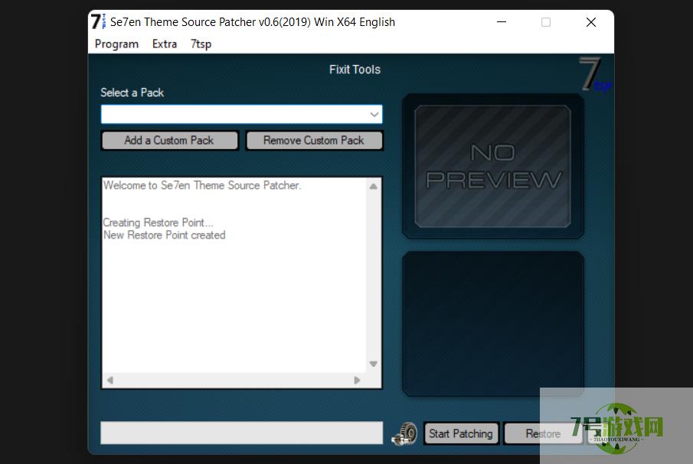Click Add a Custom Pack button
This screenshot has width=693, height=464.
169,140
